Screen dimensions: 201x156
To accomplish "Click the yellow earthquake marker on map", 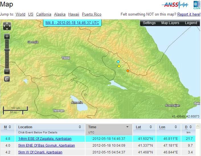I will pos(119,66).
